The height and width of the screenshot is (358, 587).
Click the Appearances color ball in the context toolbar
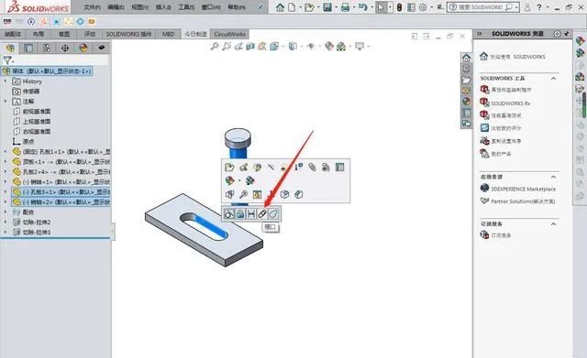tap(229, 181)
